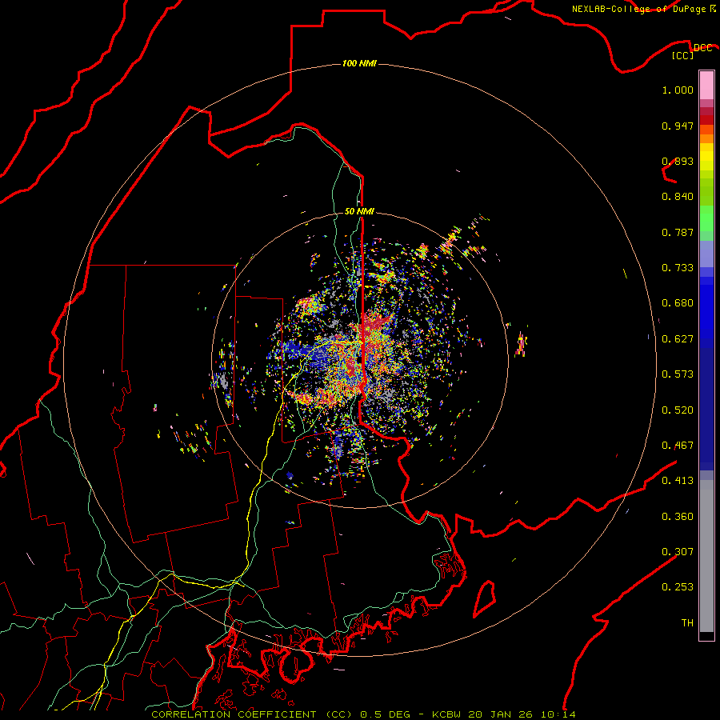Select the 0.787 legend value
Viewport: 720px width, 720px height.
pyautogui.click(x=678, y=232)
